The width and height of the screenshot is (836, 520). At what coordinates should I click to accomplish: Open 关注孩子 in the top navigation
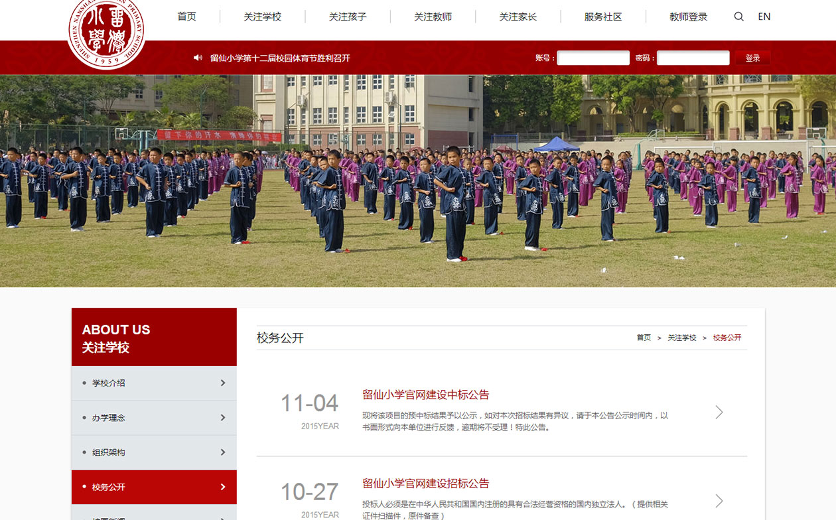click(x=348, y=17)
